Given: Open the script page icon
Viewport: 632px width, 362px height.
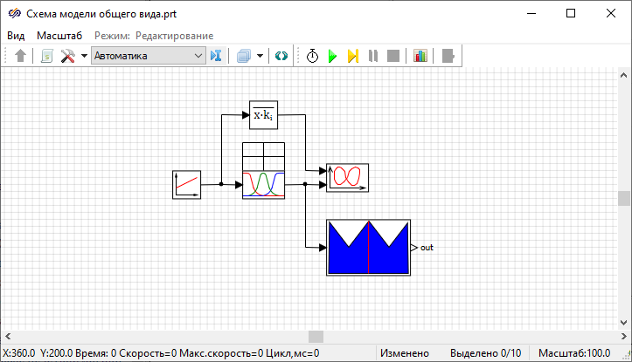Looking at the screenshot, I should (46, 56).
